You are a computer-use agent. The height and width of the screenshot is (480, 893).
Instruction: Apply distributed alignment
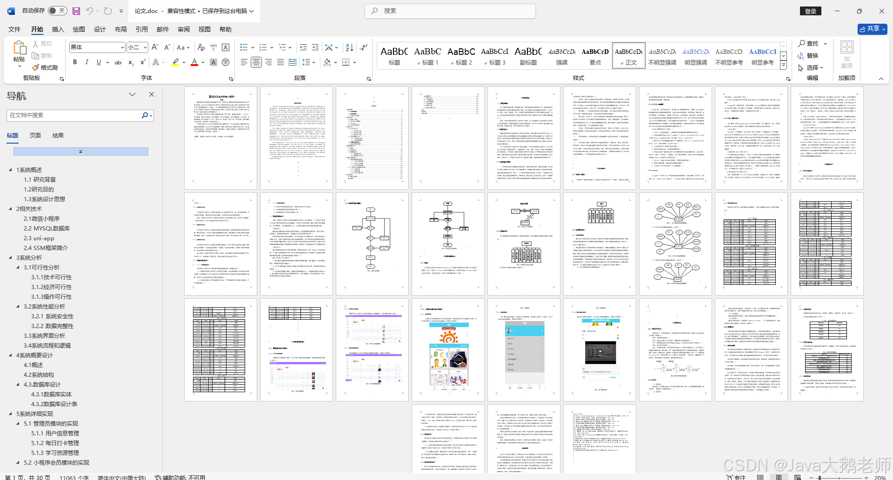tap(293, 62)
